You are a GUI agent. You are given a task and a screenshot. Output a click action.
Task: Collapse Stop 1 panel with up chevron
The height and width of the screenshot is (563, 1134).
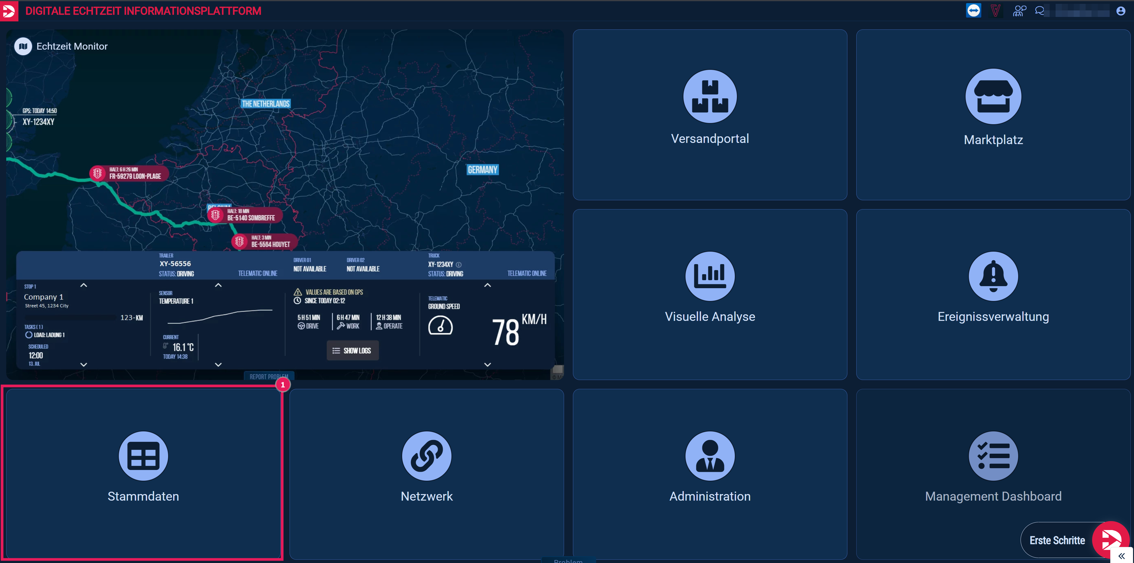coord(84,285)
